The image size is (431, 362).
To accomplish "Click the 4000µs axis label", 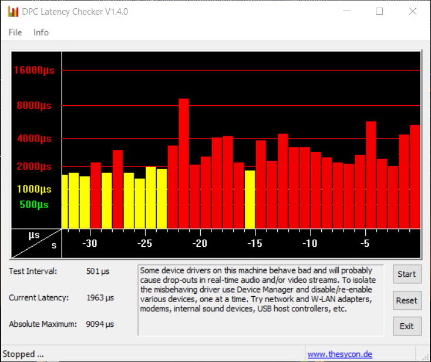I will [x=34, y=138].
